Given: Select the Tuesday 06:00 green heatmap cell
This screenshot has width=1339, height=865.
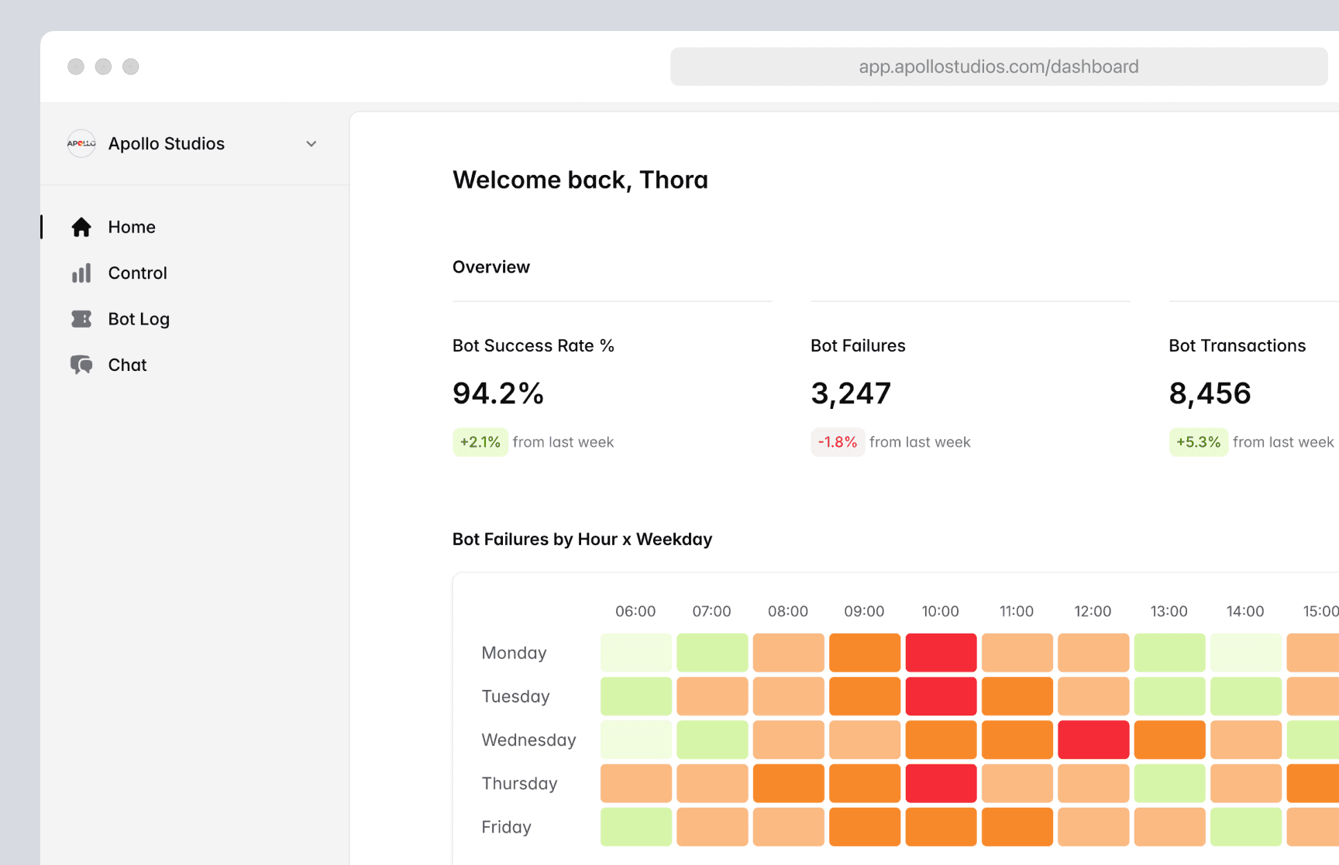Looking at the screenshot, I should [636, 696].
